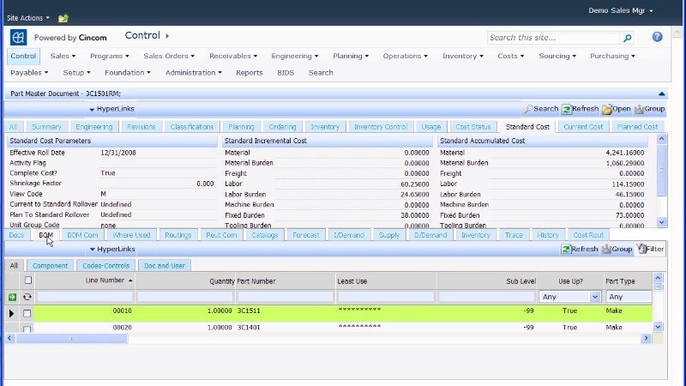Image resolution: width=686 pixels, height=386 pixels.
Task: Click Filter in the BOM toolbar
Action: (649, 249)
